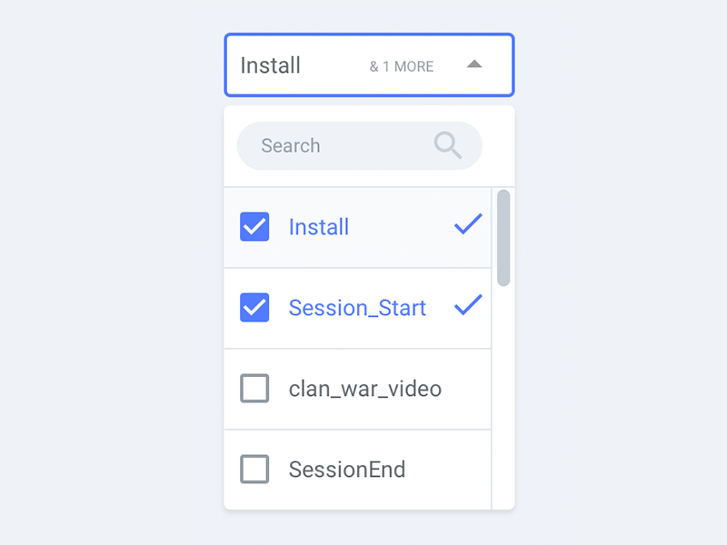Click the checkmark icon beside Session_Start
The height and width of the screenshot is (545, 727).
(468, 308)
